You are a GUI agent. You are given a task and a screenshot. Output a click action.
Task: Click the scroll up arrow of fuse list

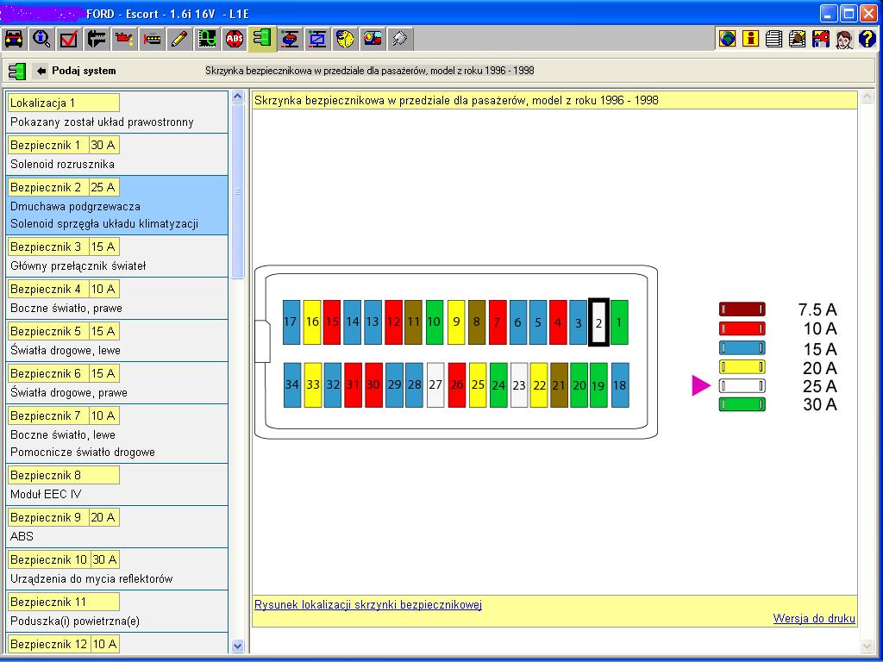238,97
